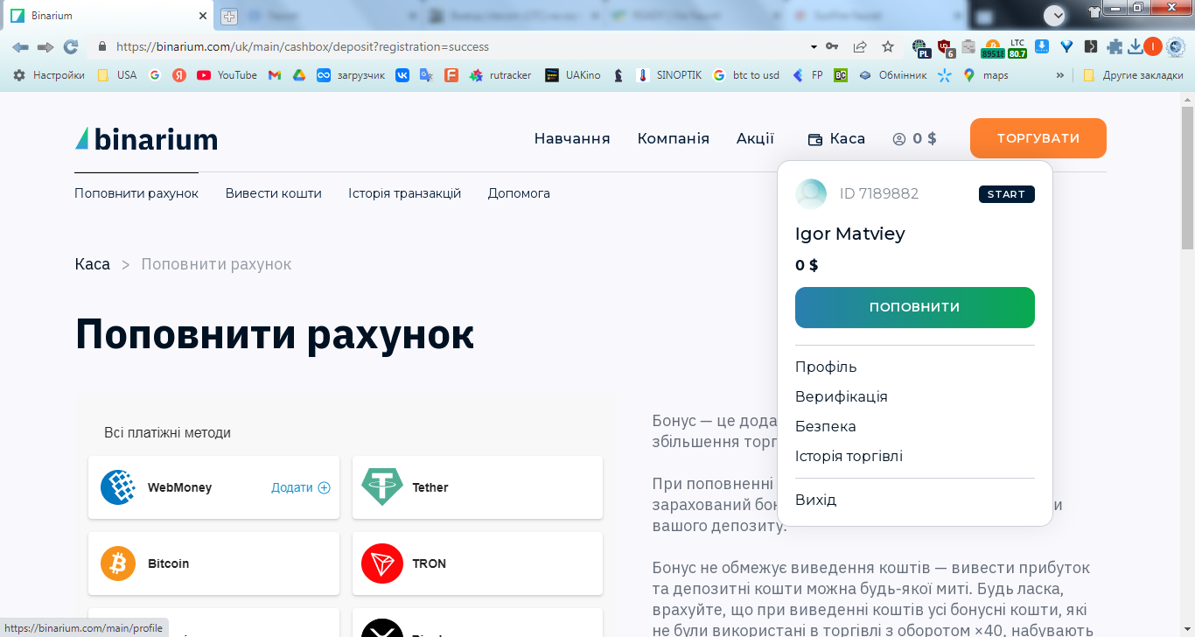Open saved passwords key icon

click(x=832, y=46)
